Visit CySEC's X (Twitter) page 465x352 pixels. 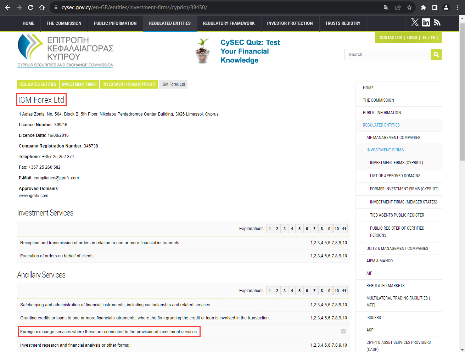pyautogui.click(x=415, y=23)
